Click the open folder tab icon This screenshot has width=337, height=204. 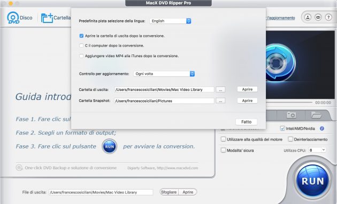(x=316, y=115)
